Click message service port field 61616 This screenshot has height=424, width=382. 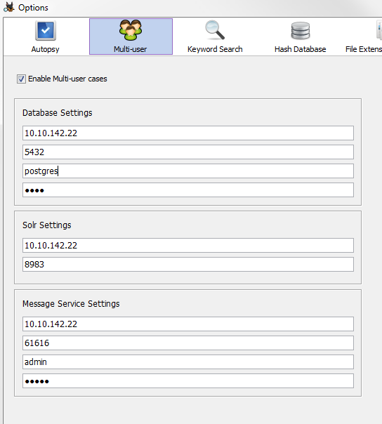tap(188, 343)
